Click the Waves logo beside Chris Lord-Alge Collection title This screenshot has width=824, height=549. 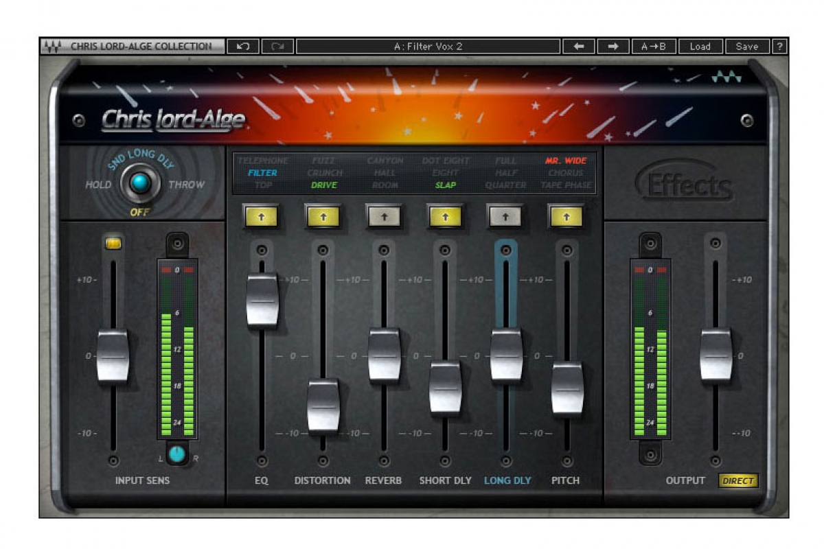[53, 47]
